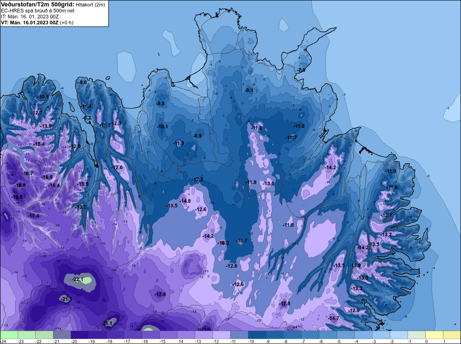Click the map title 'Veðurstofan/T2m 500grid:'
The image size is (461, 344).
click(x=37, y=5)
